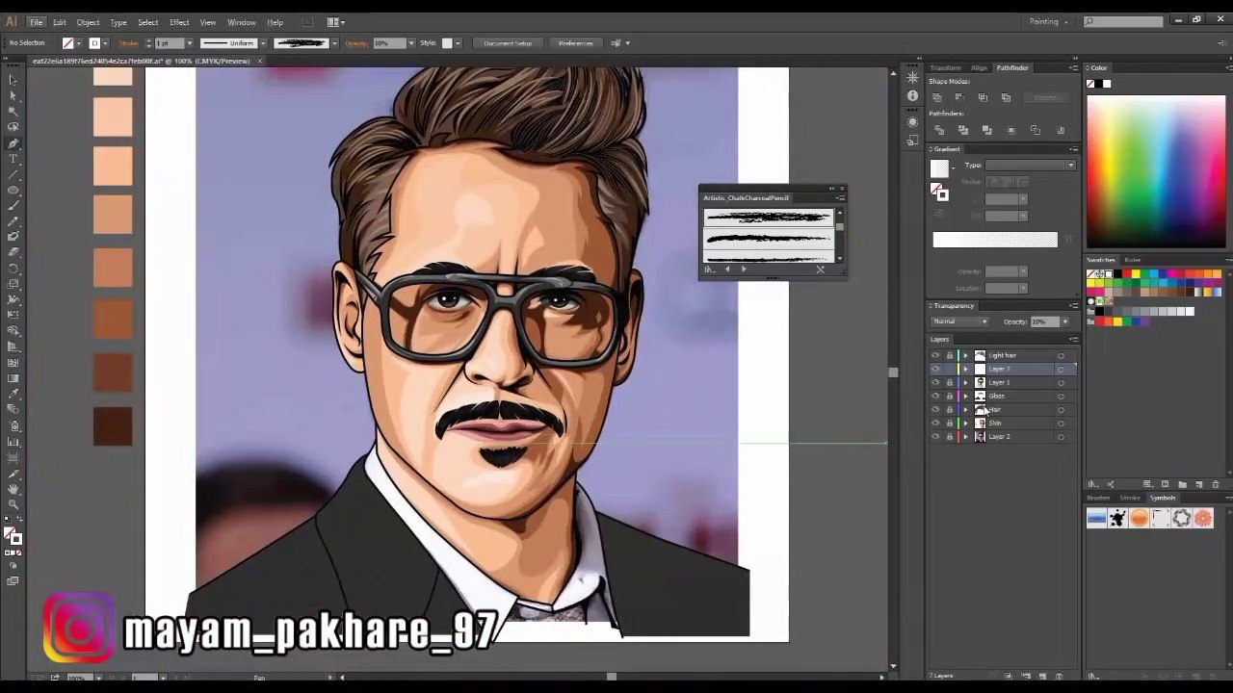Hide the Layer 1 layer
1233x693 pixels.
coord(935,382)
